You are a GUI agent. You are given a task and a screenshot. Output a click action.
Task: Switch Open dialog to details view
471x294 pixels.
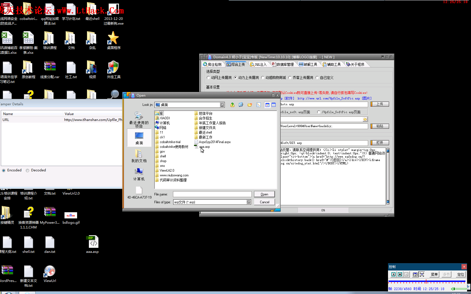pos(274,105)
